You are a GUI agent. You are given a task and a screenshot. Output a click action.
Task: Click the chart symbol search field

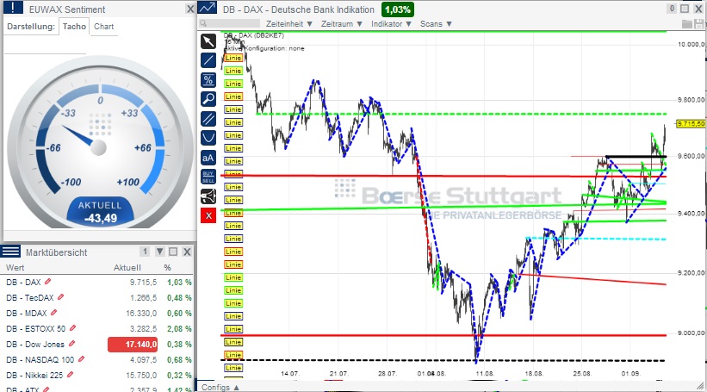230,23
